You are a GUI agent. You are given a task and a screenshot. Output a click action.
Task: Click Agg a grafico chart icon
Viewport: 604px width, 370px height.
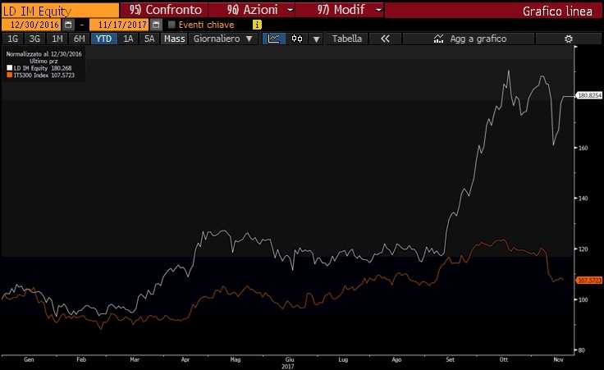(438, 39)
